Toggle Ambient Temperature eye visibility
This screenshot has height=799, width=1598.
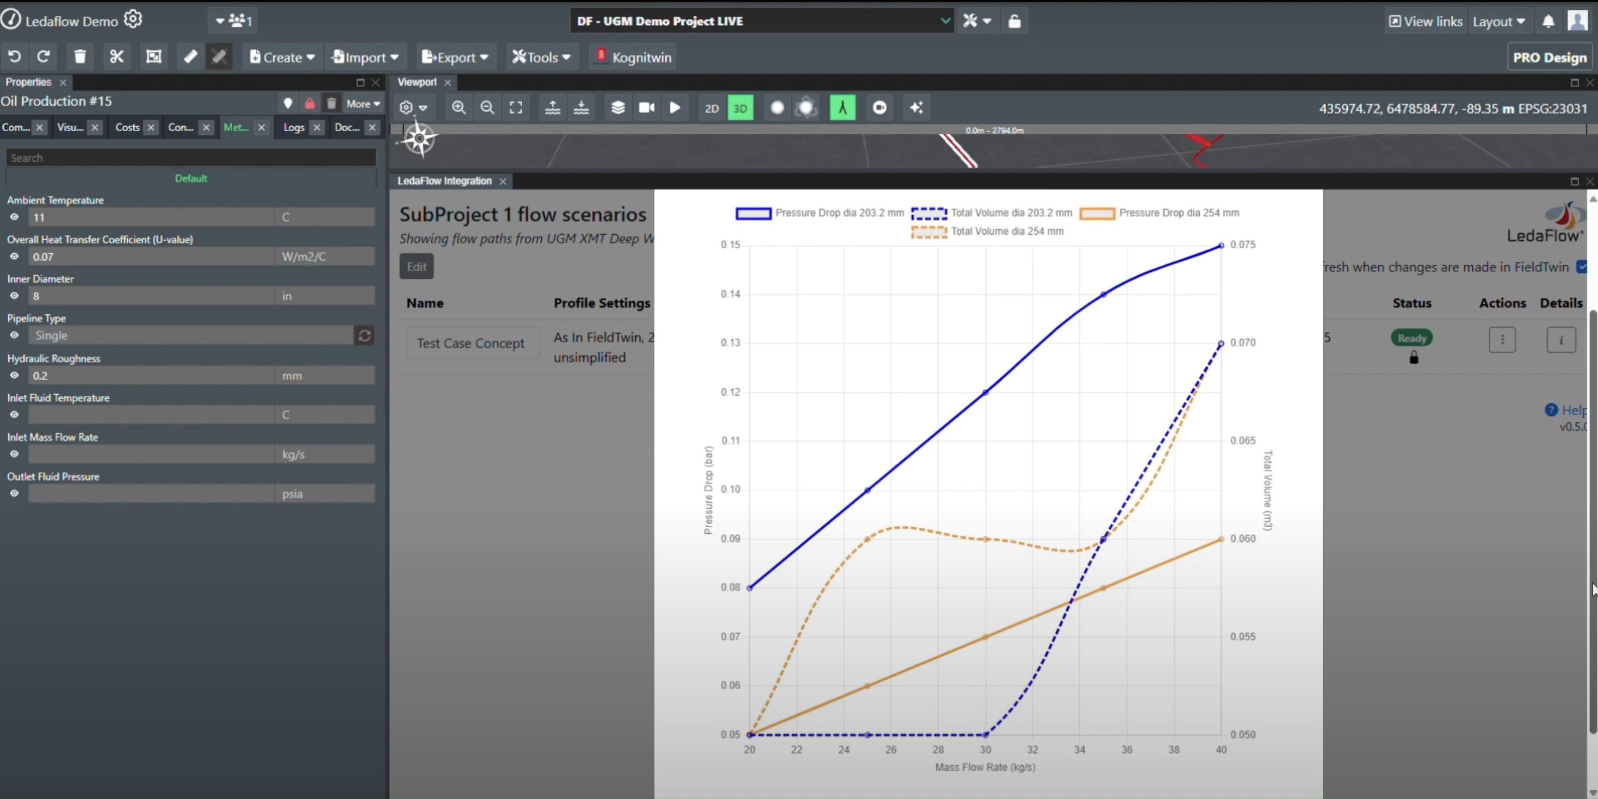[14, 217]
